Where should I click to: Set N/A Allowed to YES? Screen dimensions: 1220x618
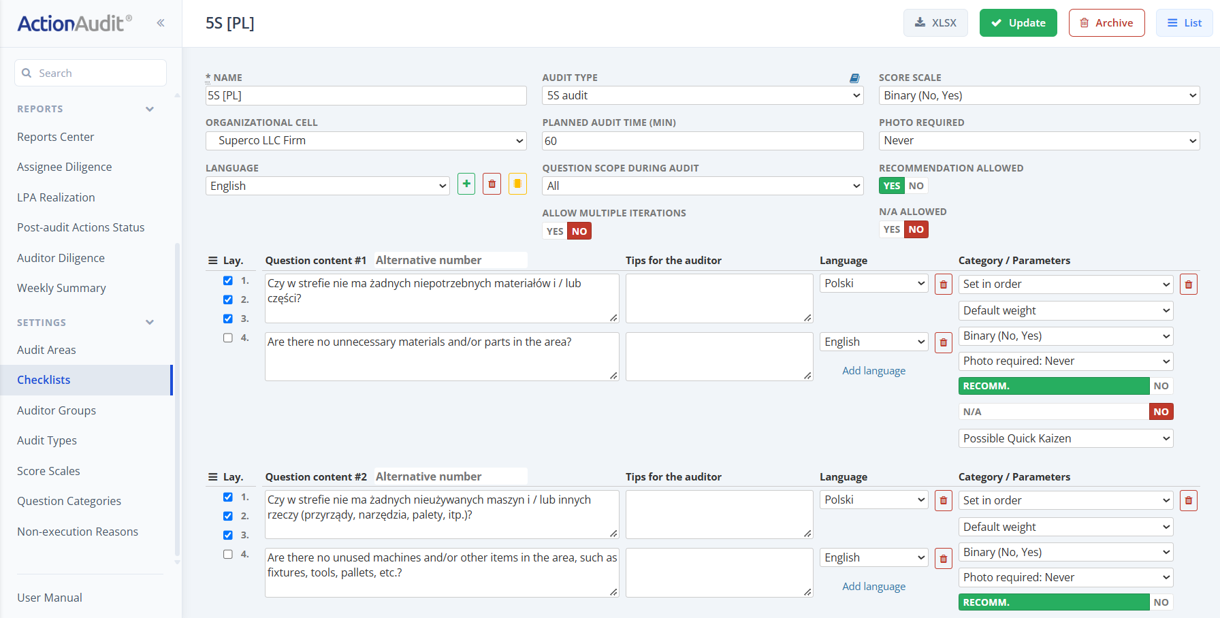[892, 229]
